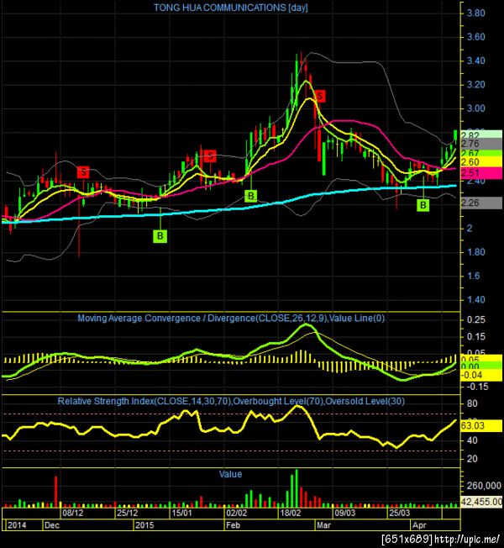Viewport: 504px width, 548px height.
Task: Click the Dec month label on timeline
Action: 52,525
